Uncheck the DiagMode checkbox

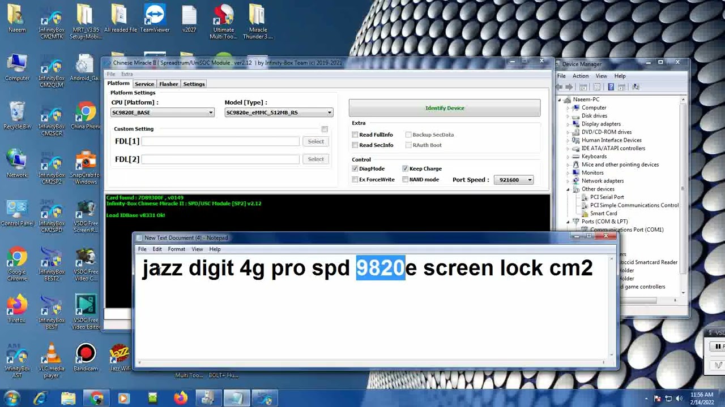[x=355, y=168]
